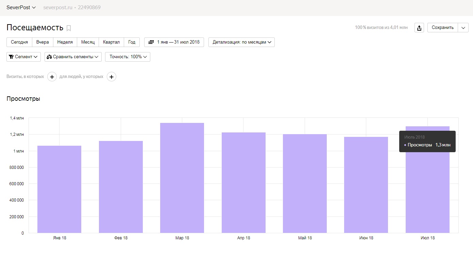
Task: Open the Сравнить сегменты dropdown
Action: [73, 57]
